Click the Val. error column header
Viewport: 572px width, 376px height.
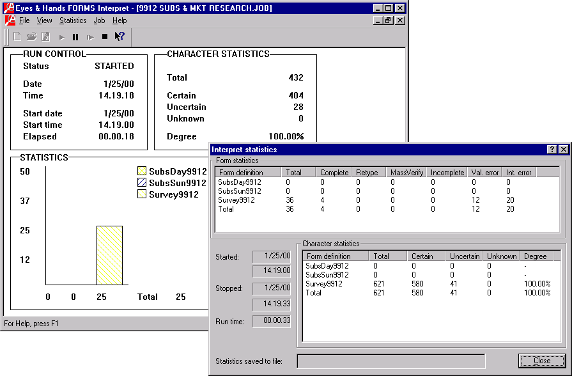[485, 173]
